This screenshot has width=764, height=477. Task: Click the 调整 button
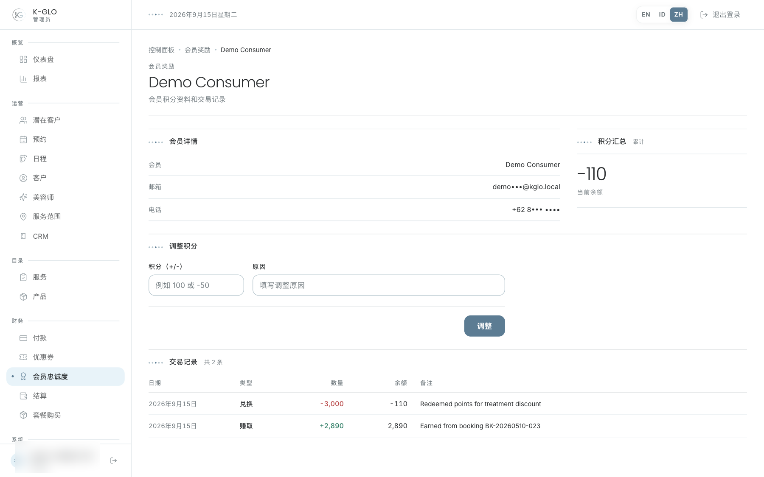pyautogui.click(x=484, y=326)
